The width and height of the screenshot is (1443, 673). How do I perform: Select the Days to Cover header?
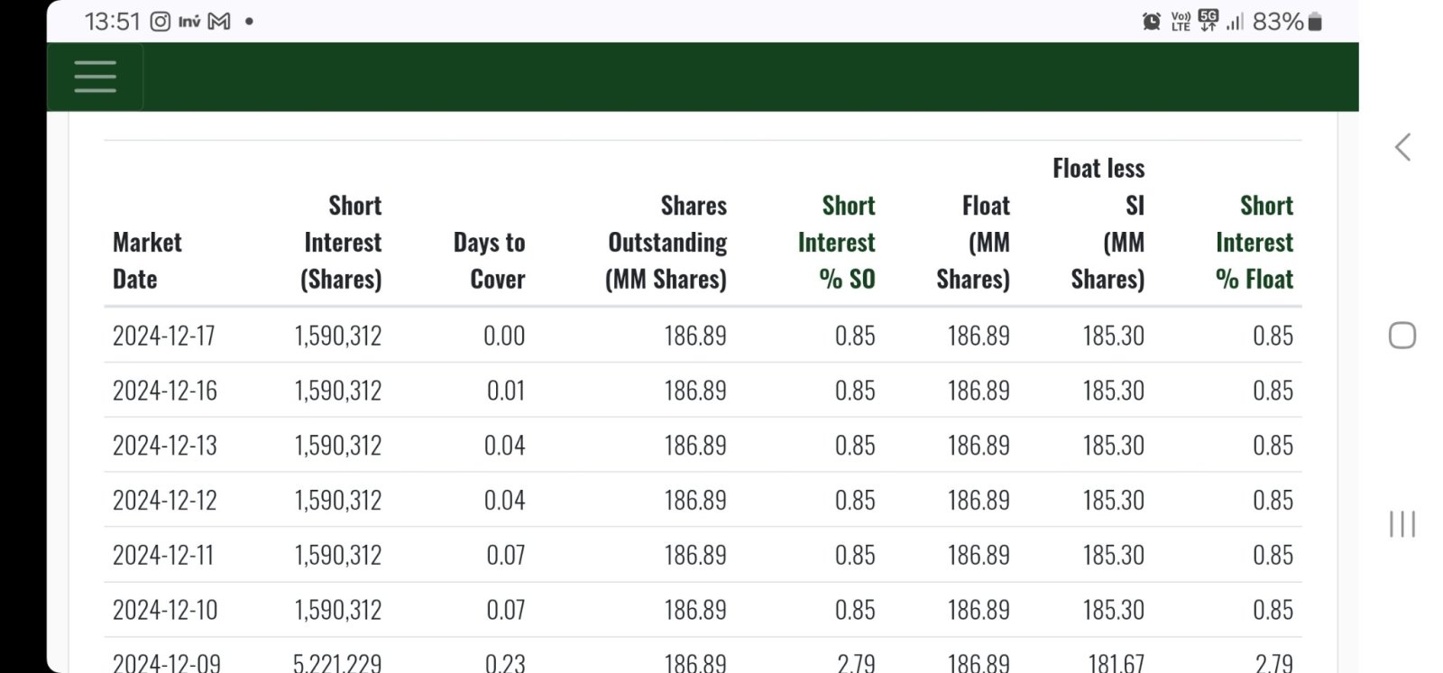(x=489, y=261)
